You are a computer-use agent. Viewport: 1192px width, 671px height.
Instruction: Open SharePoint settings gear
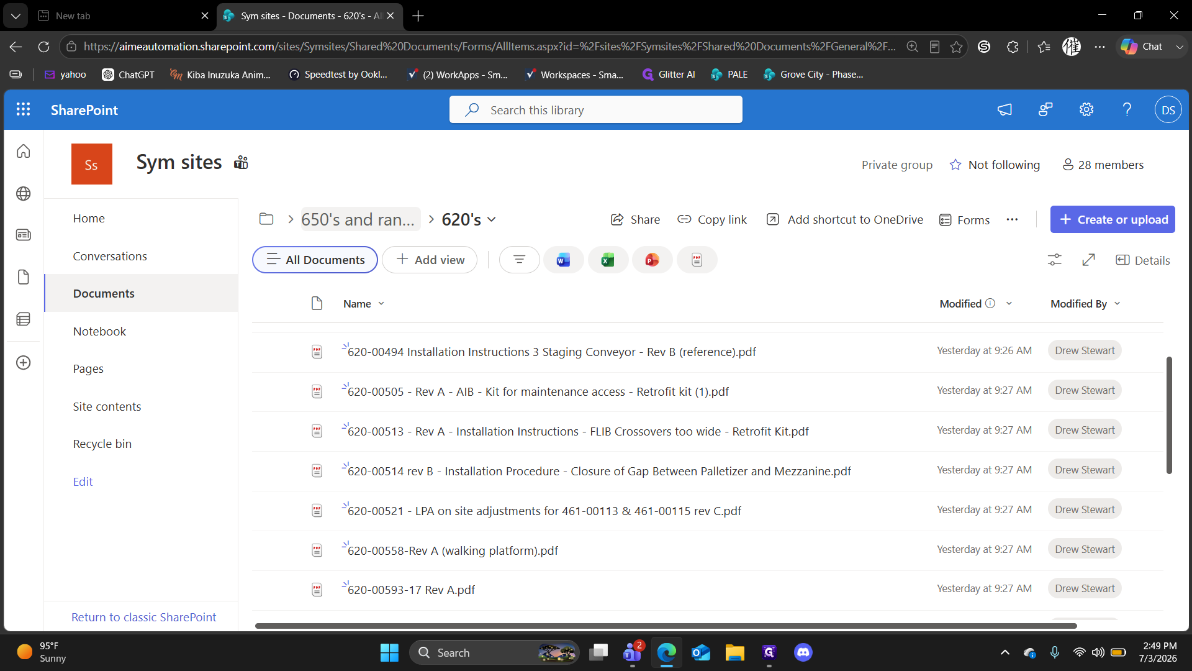[x=1086, y=109]
